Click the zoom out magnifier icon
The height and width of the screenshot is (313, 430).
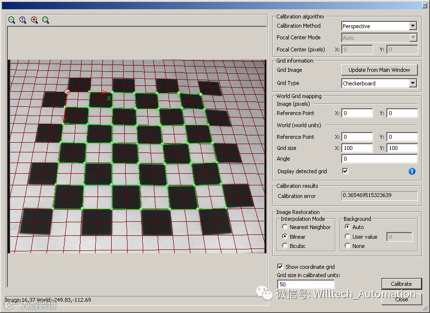pyautogui.click(x=12, y=20)
